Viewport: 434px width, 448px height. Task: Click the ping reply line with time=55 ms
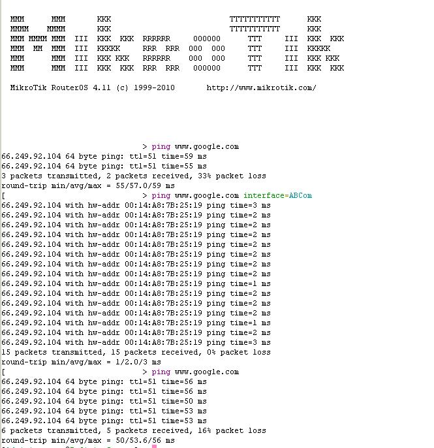104,166
